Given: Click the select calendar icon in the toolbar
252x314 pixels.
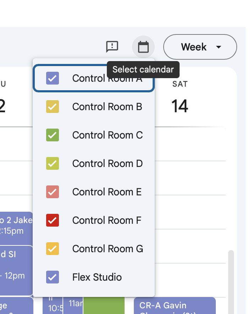Looking at the screenshot, I should (143, 47).
